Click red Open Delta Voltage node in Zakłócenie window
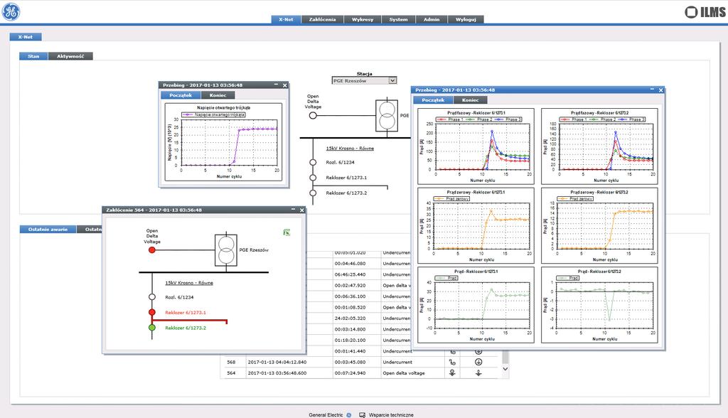Viewport: 728px width, 418px height. 152,250
